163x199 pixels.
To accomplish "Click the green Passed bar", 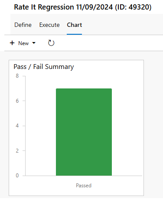I will pos(84,132).
